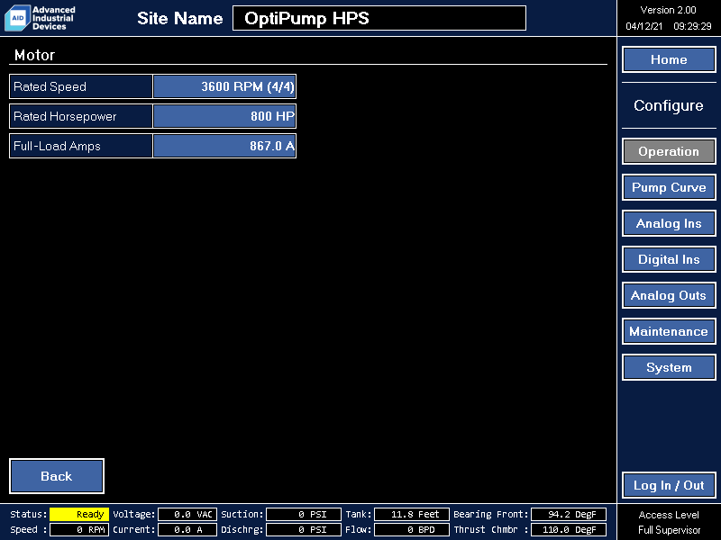Change the Rated Speed value 3600 RPM

[x=224, y=86]
